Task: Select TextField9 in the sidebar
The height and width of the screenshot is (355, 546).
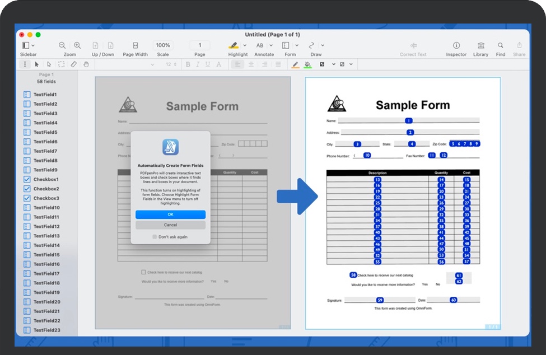Action: coord(40,170)
